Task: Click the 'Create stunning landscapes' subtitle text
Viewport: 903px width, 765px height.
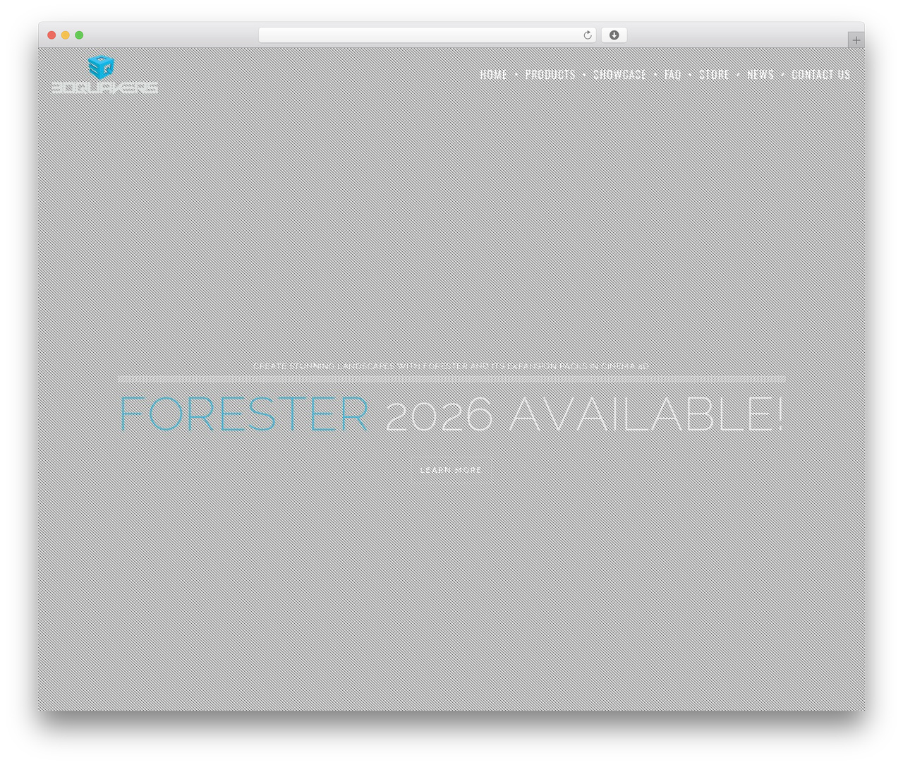Action: pos(451,366)
